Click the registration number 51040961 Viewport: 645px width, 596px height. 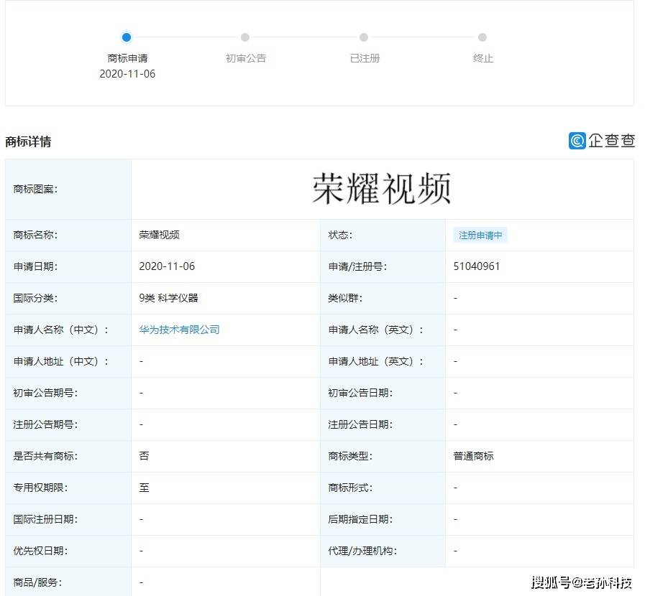point(476,266)
